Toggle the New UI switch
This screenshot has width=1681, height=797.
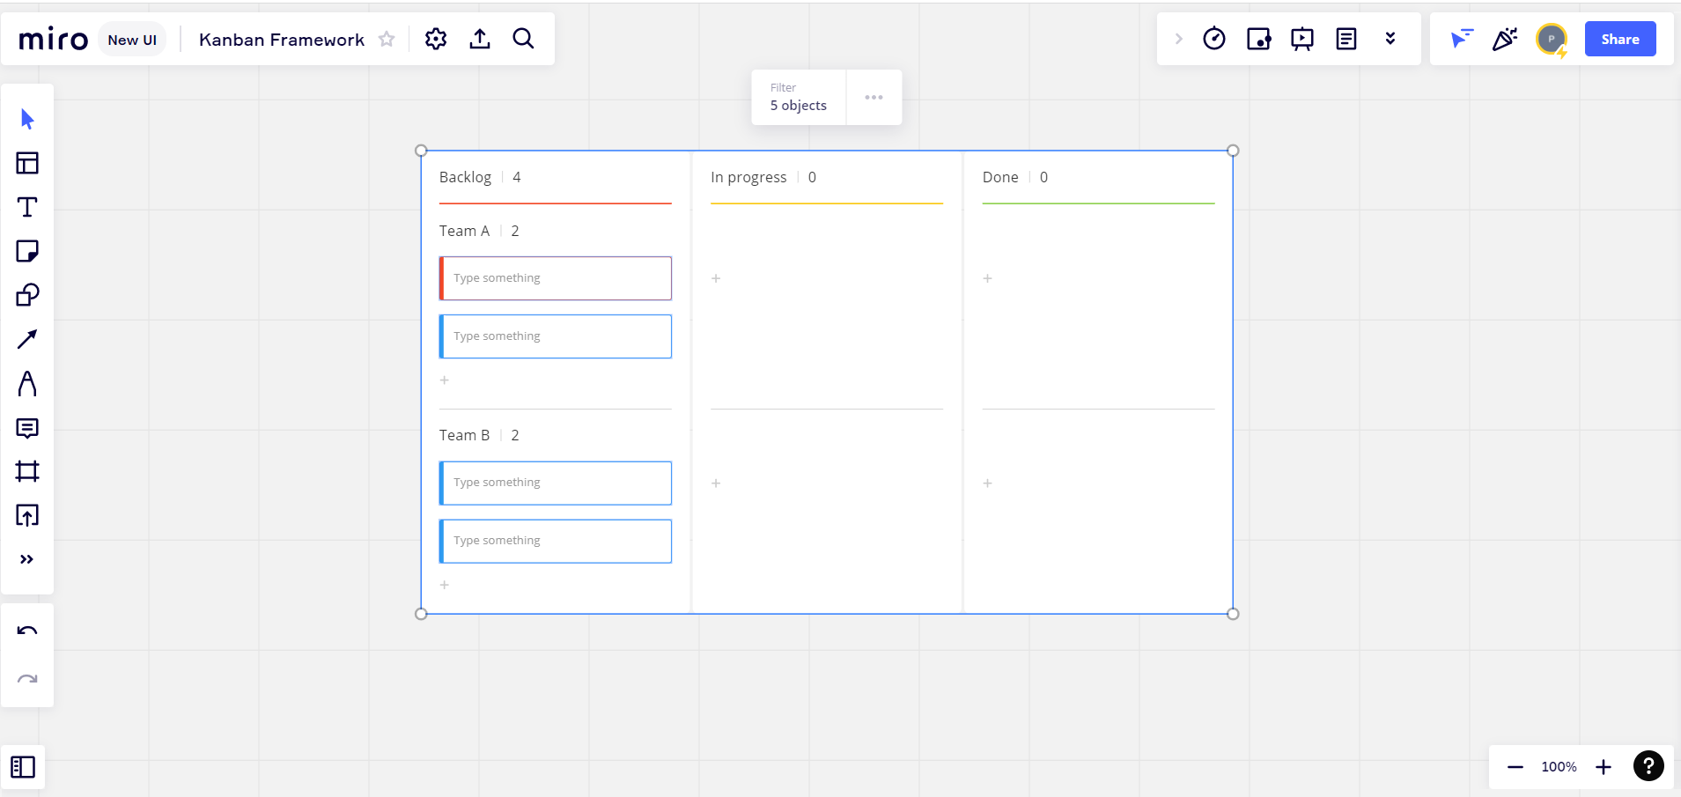pos(132,40)
